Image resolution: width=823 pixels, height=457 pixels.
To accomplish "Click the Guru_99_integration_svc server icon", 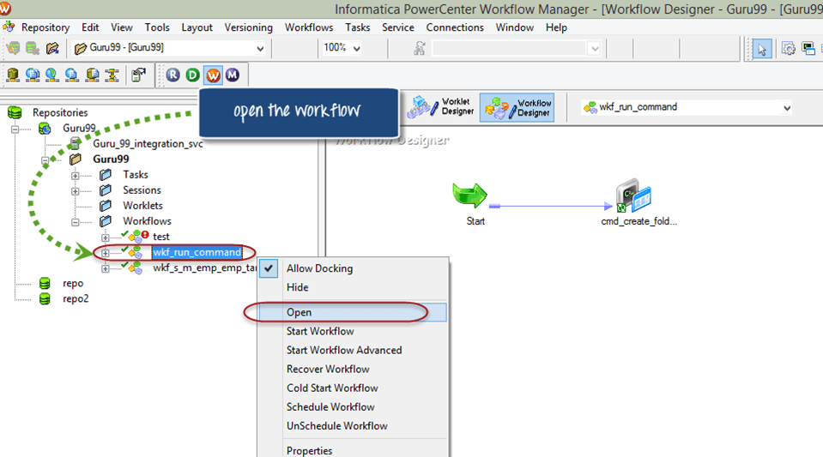I will 75,143.
